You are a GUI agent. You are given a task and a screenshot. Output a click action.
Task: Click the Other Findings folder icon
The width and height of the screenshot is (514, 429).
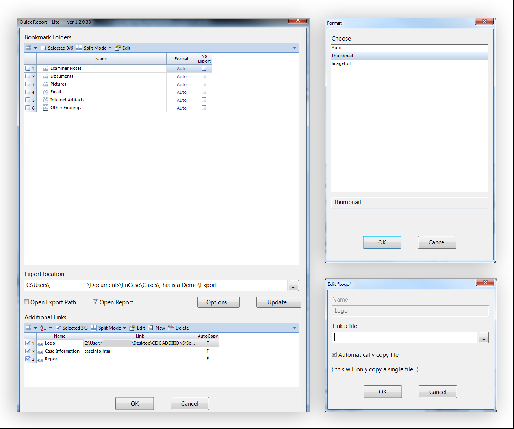tap(45, 108)
